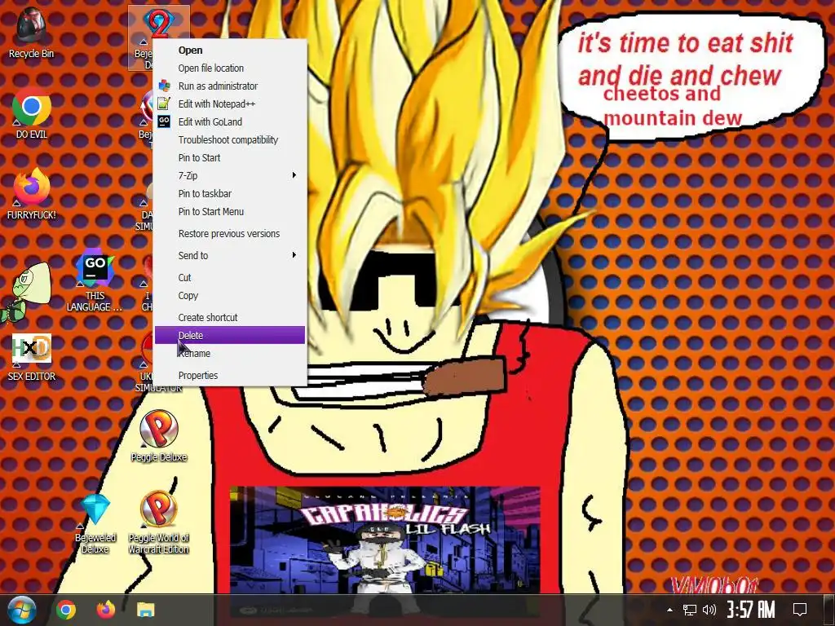The width and height of the screenshot is (835, 626).
Task: Choose Pin to Start
Action: [229, 157]
